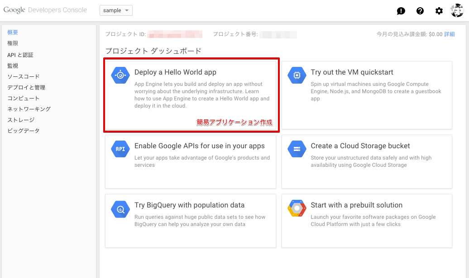
Task: Open the help question mark icon
Action: coord(420,11)
